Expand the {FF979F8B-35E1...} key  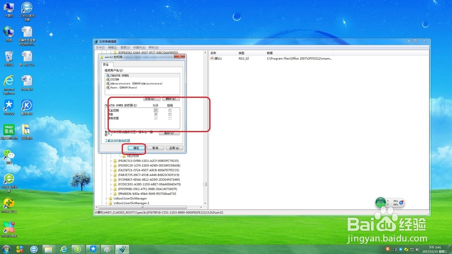[x=111, y=189]
